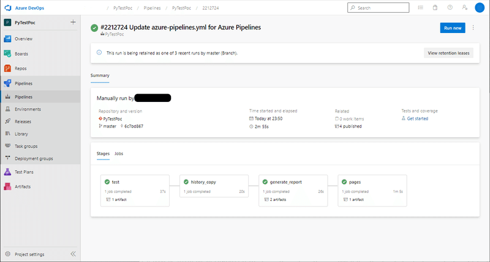Open Overview section icon
The image size is (490, 262).
pyautogui.click(x=7, y=39)
